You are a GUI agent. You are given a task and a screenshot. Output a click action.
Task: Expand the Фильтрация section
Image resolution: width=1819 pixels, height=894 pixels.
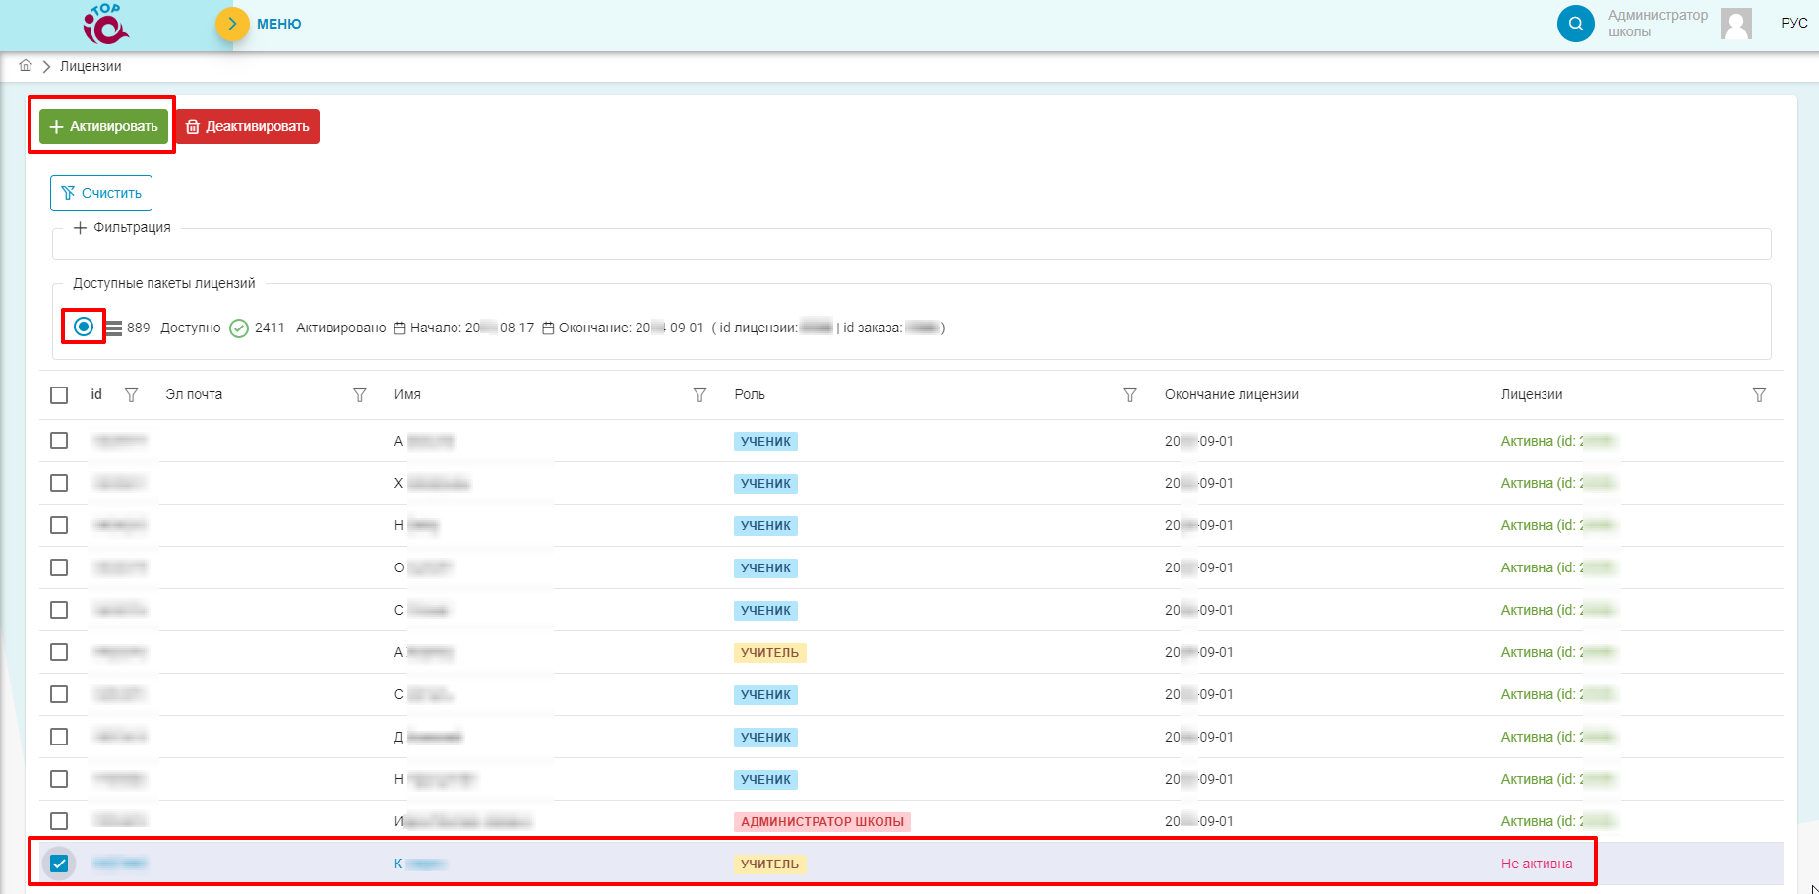point(122,227)
